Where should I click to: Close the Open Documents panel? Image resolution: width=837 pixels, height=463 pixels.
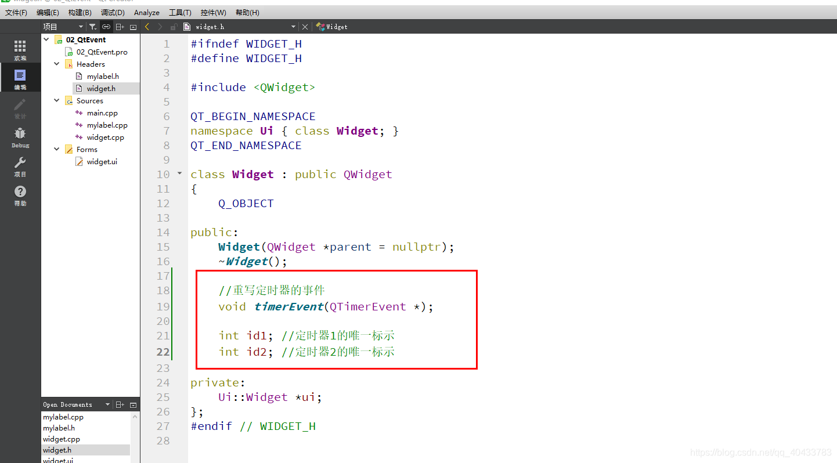pyautogui.click(x=133, y=404)
